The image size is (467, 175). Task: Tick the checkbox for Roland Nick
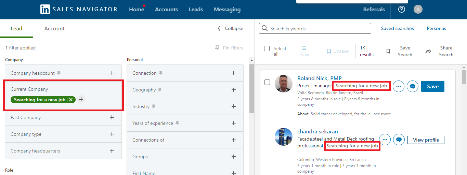click(x=267, y=82)
